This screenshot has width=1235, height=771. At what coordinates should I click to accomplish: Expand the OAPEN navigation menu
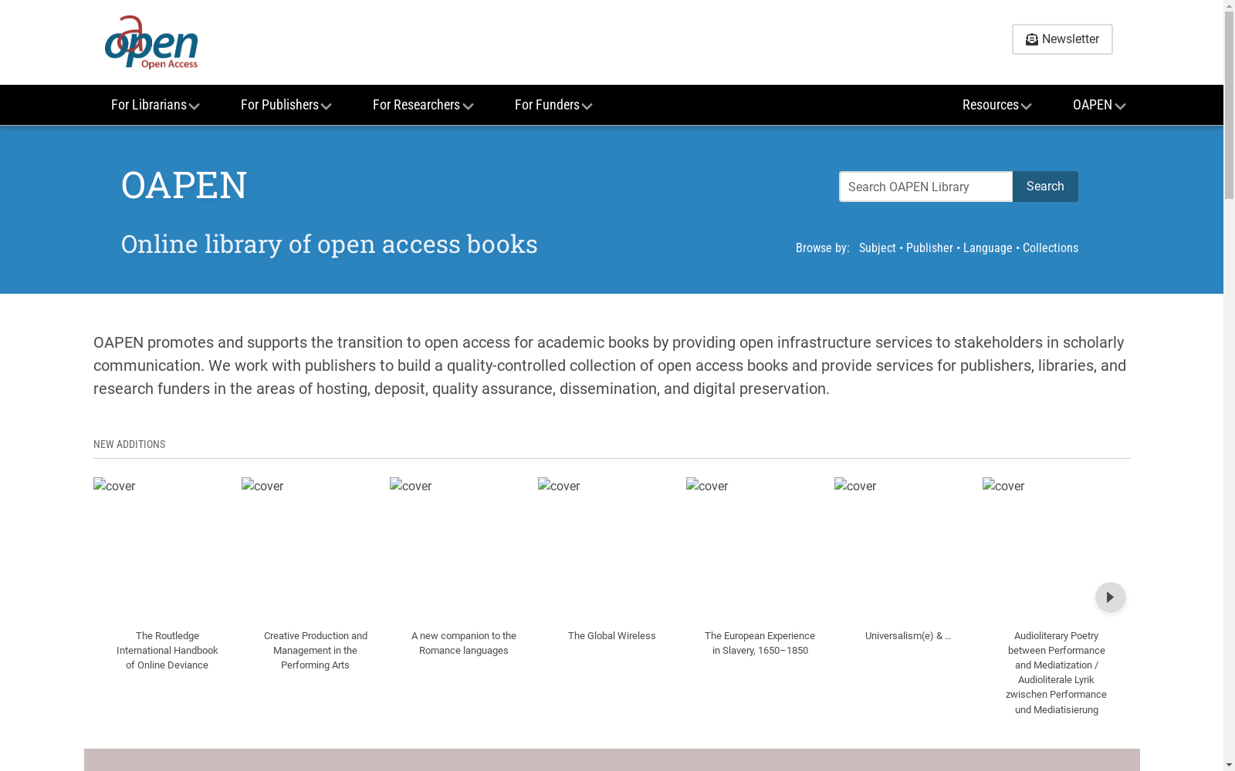click(1099, 105)
